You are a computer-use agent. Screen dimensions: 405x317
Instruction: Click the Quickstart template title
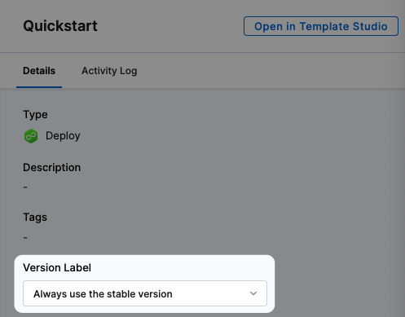point(60,26)
